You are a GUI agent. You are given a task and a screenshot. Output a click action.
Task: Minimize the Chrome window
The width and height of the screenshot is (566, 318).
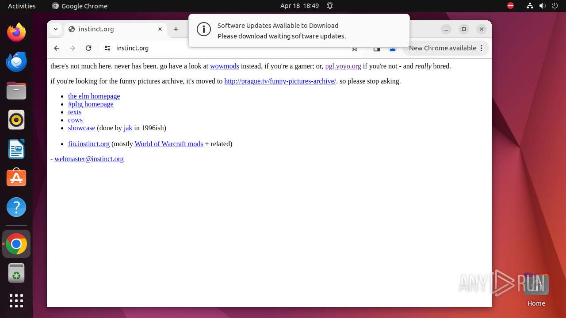tap(446, 29)
